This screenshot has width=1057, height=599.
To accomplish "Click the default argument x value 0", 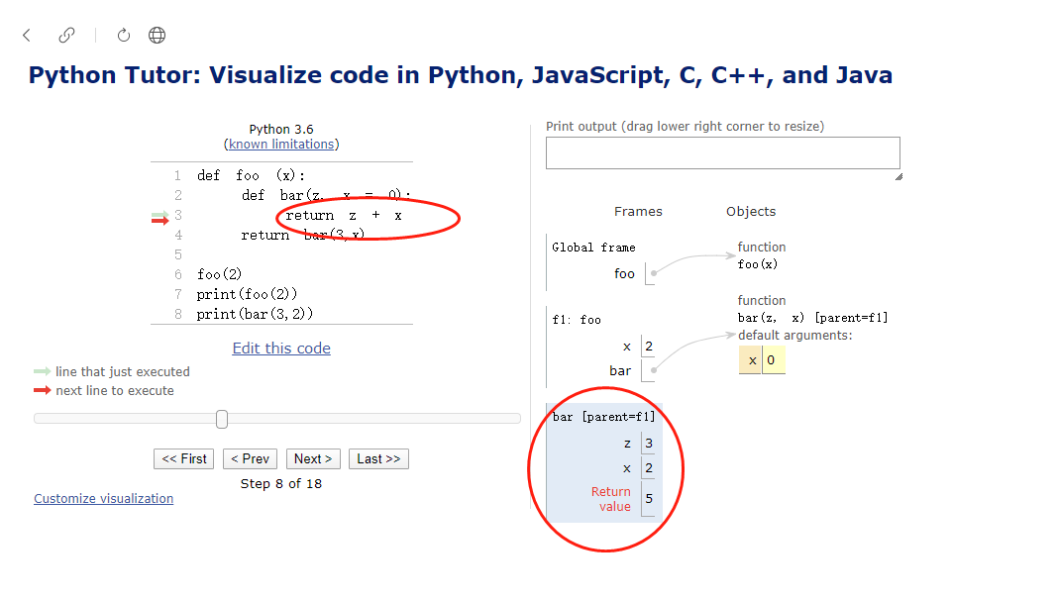I will [773, 359].
